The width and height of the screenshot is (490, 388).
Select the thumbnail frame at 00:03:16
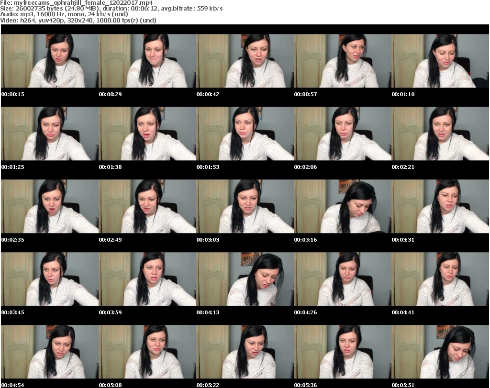coord(343,207)
